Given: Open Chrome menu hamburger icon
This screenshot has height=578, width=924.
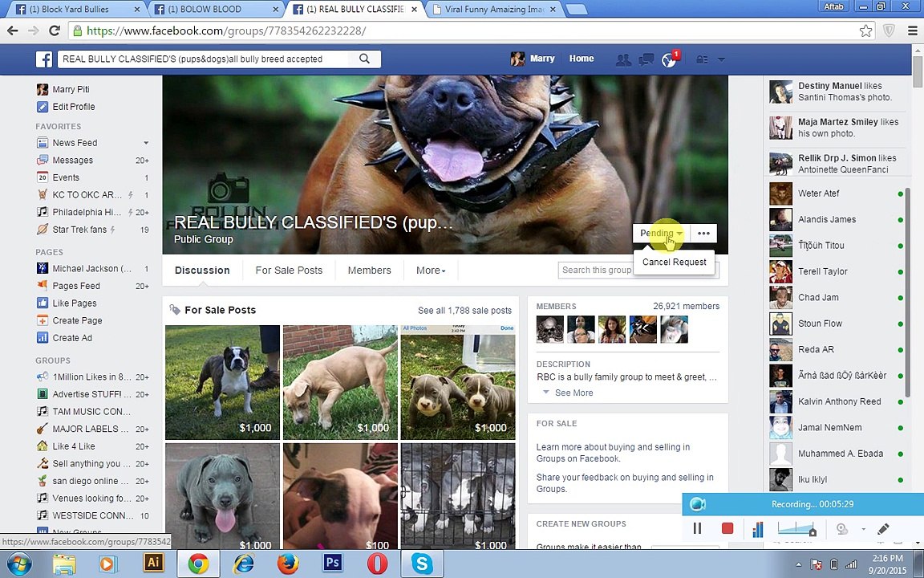Looking at the screenshot, I should point(912,31).
